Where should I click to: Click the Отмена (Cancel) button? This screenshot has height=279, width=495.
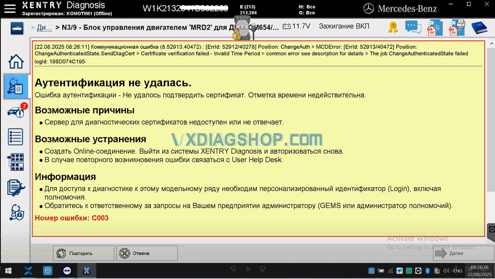(x=147, y=253)
